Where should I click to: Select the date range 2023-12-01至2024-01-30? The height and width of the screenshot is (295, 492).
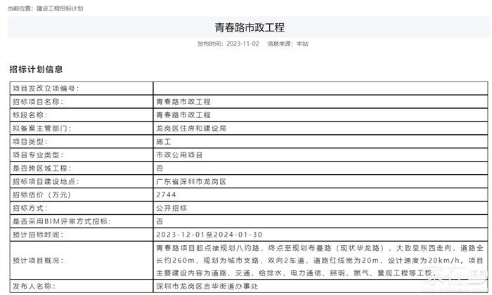[x=209, y=235]
